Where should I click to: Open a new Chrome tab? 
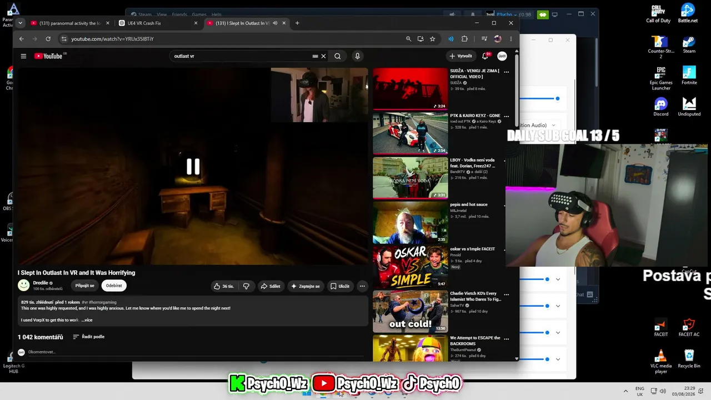[x=297, y=23]
